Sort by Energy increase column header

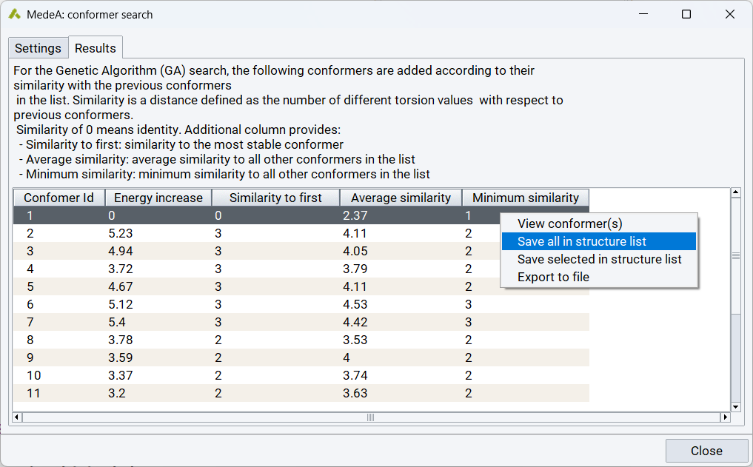coord(158,198)
